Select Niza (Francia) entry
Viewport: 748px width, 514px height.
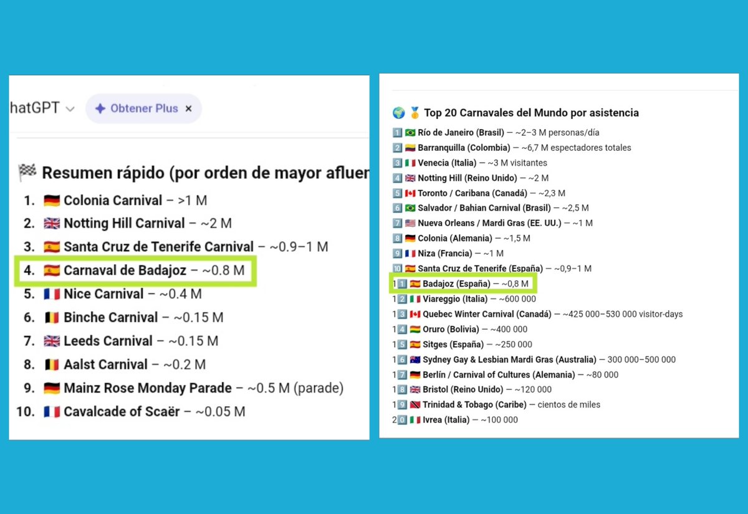(461, 254)
